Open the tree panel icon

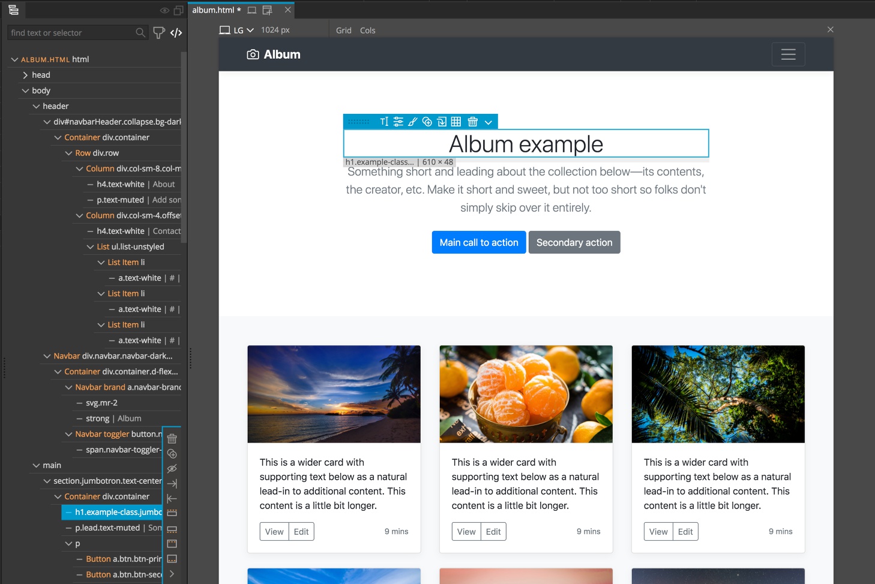tap(13, 10)
